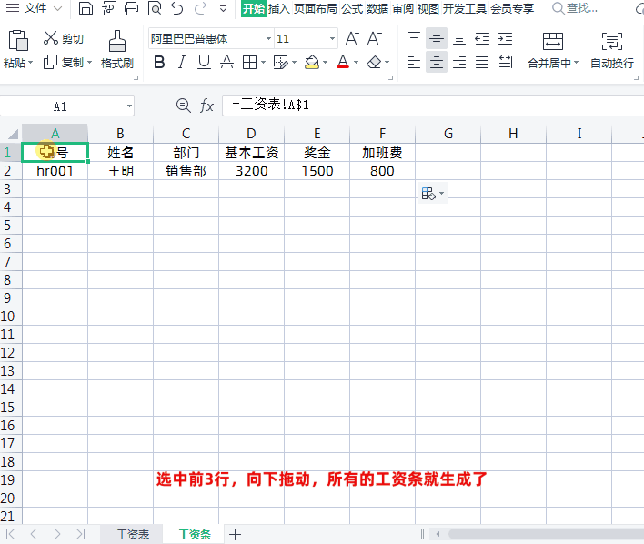Apply red font color A icon

pyautogui.click(x=343, y=63)
